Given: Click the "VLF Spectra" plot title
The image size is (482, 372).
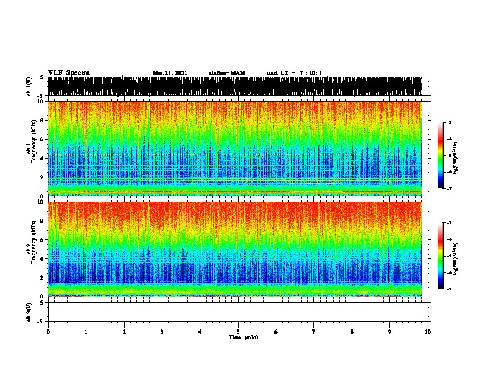Looking at the screenshot, I should click(x=69, y=72).
